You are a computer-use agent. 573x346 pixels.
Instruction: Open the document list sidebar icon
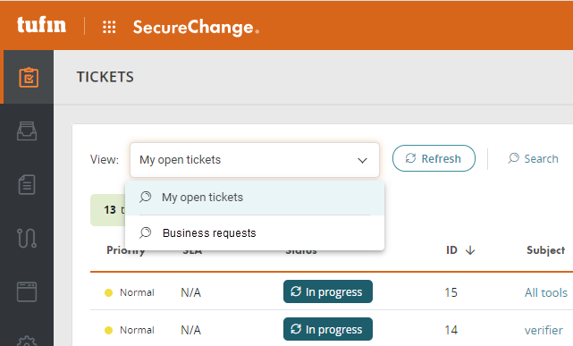pyautogui.click(x=27, y=184)
